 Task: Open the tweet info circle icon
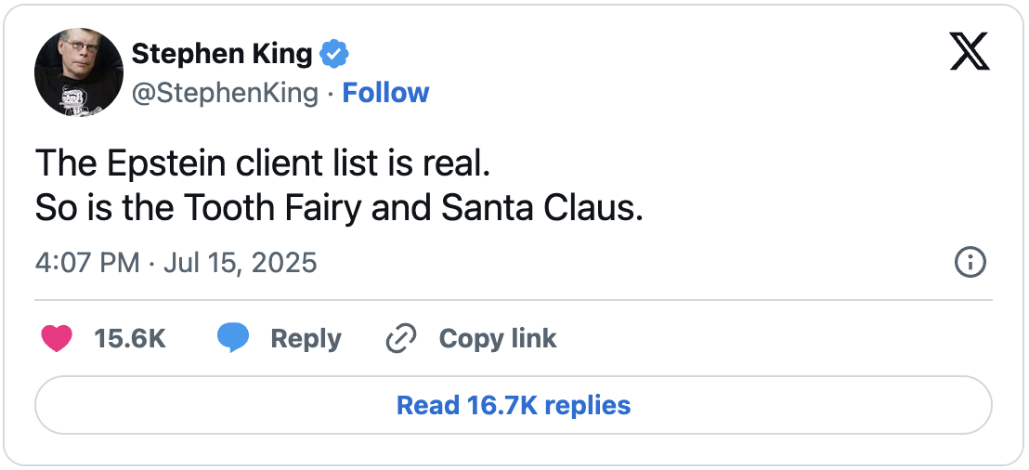click(x=970, y=263)
